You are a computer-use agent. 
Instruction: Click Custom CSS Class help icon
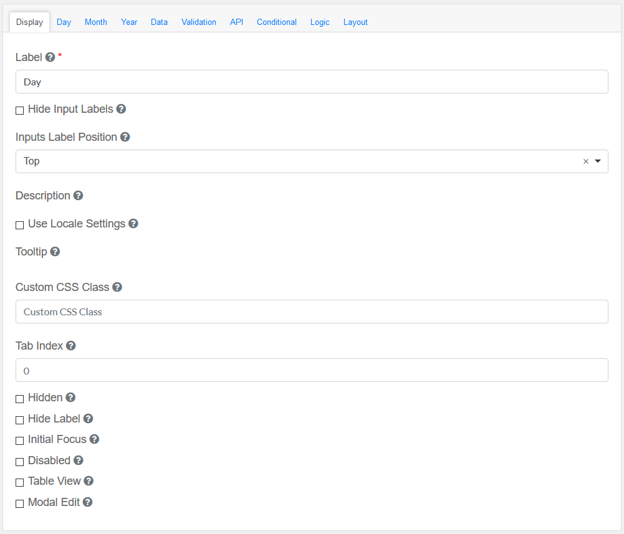[x=117, y=287]
